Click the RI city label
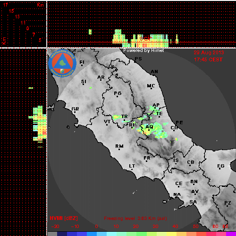This screenshot has height=236, width=236. pos(132,125)
